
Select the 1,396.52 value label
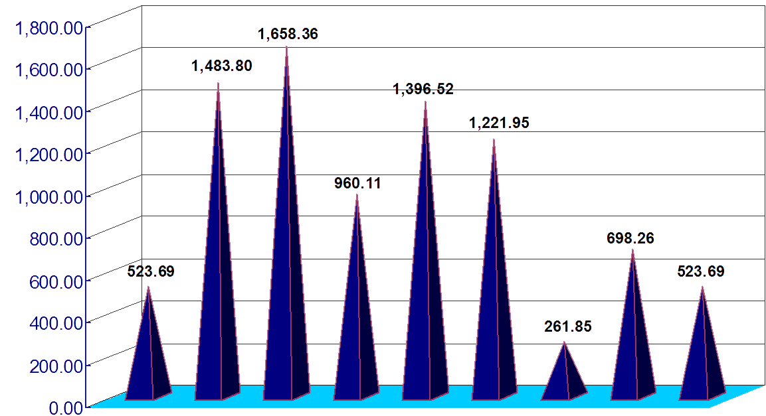point(423,89)
